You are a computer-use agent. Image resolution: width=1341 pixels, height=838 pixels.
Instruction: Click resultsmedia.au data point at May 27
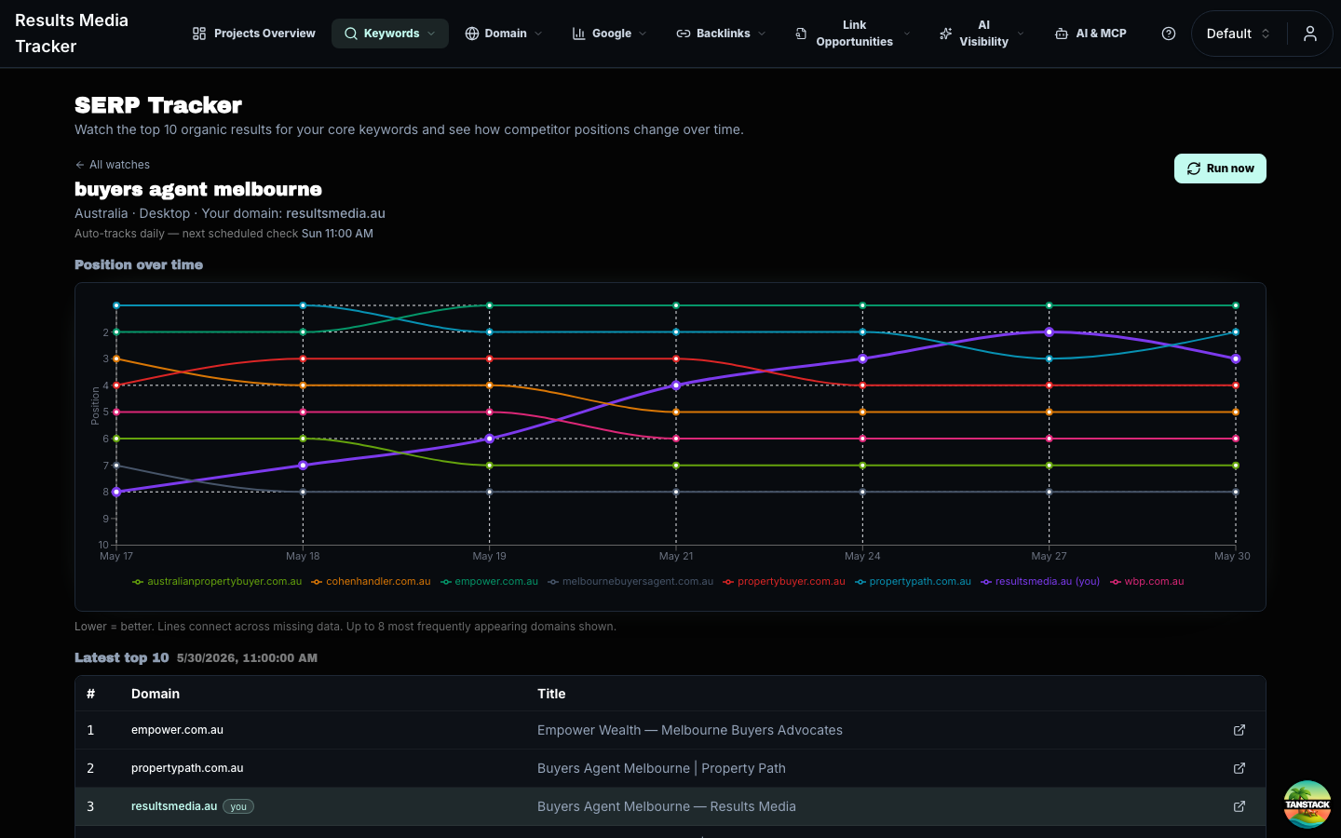click(1050, 332)
